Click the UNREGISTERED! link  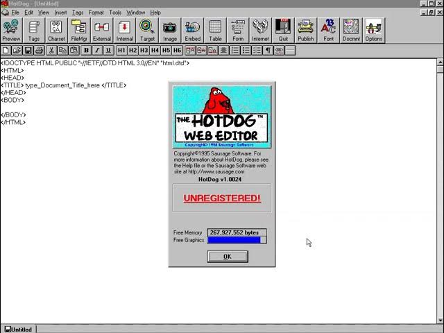[222, 198]
